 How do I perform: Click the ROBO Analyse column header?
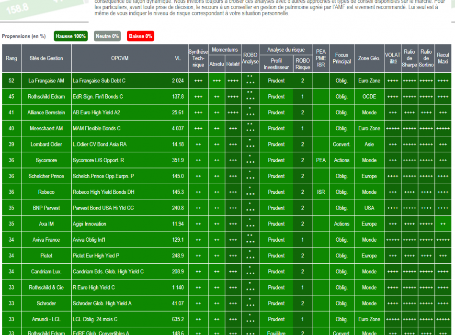coord(250,58)
